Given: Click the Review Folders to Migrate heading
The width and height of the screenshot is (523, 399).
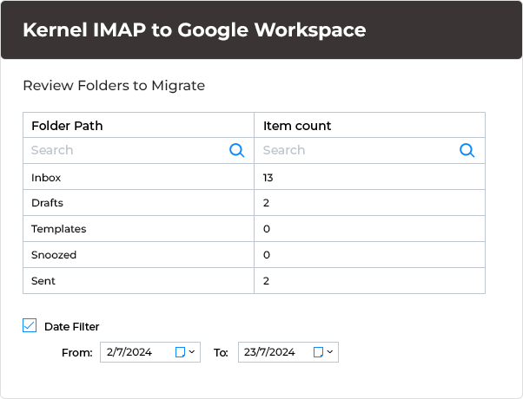Looking at the screenshot, I should point(114,86).
